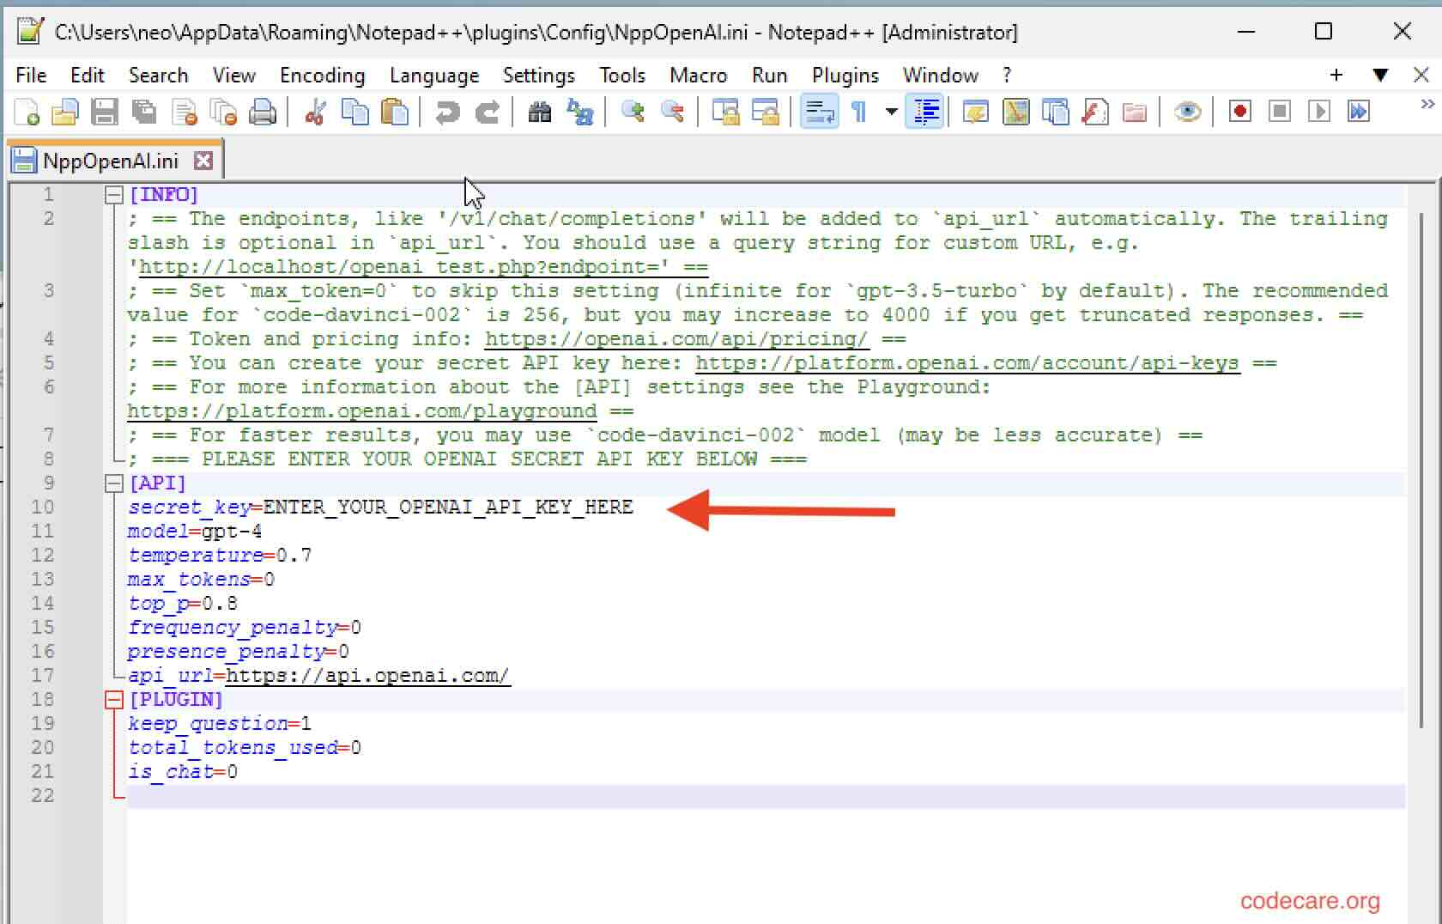Viewport: 1442px width, 924px height.
Task: Create a new file
Action: coord(25,112)
